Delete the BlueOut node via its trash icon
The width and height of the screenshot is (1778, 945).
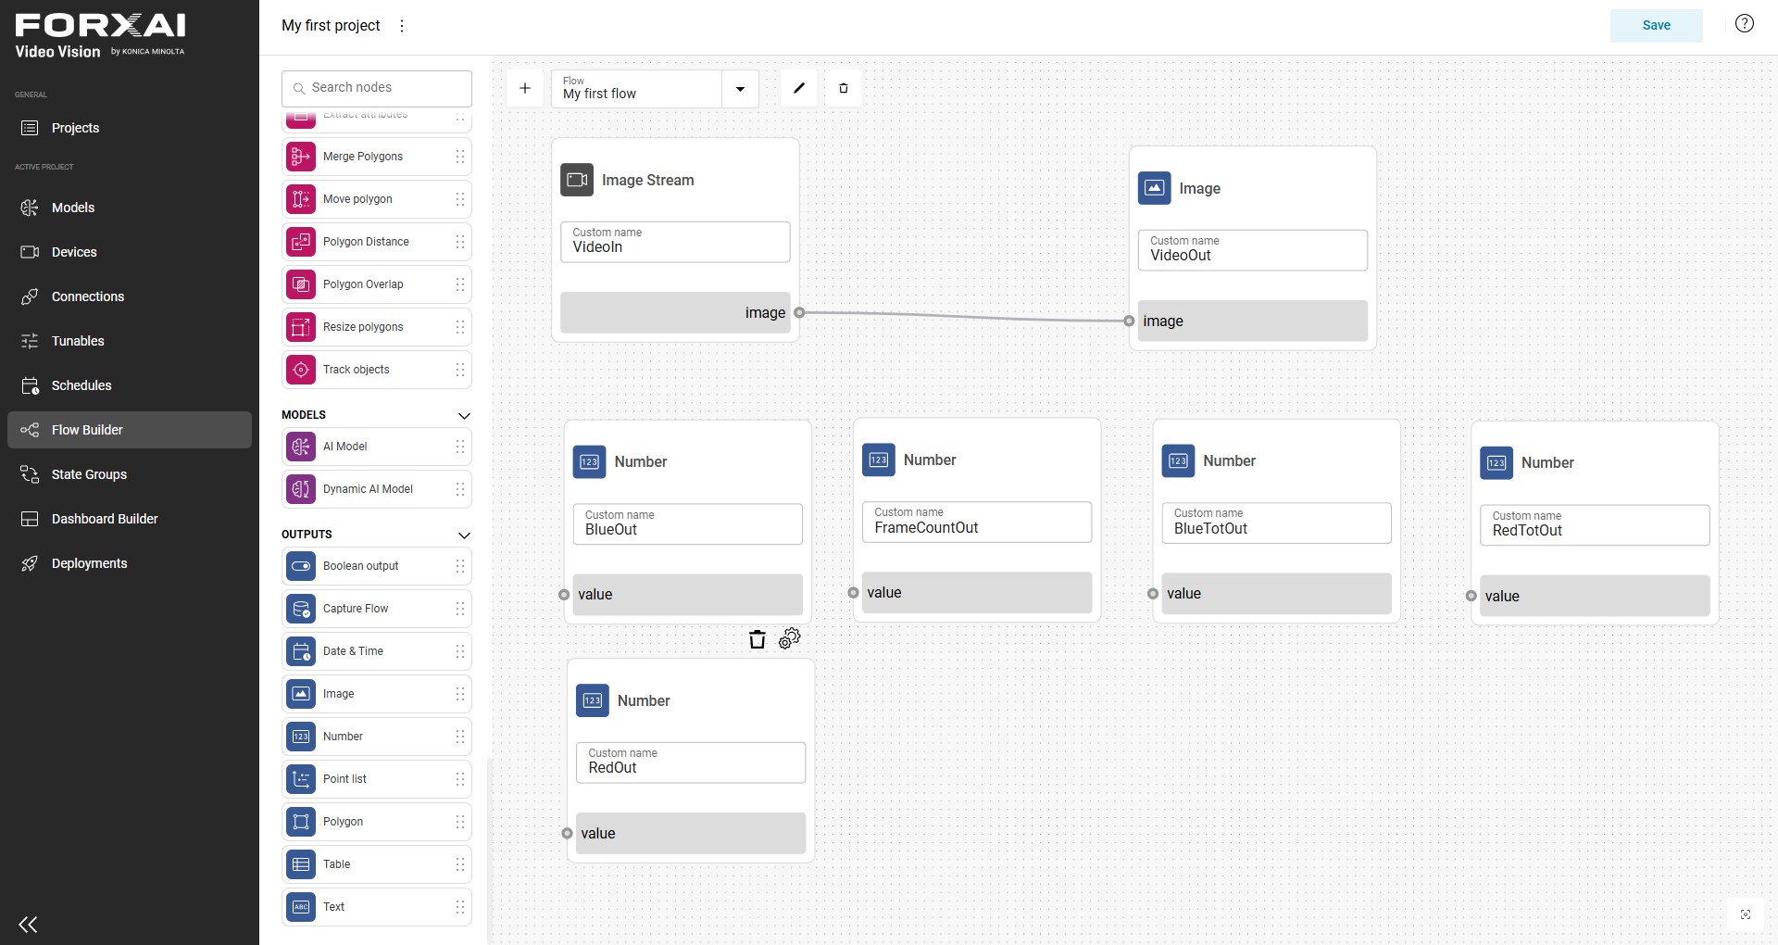click(x=758, y=639)
